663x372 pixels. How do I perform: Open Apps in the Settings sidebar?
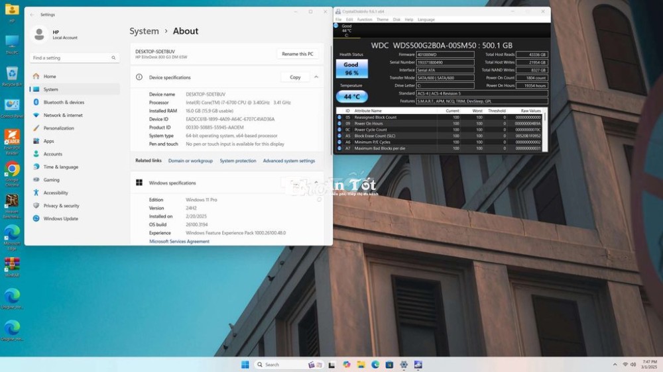coord(74,141)
